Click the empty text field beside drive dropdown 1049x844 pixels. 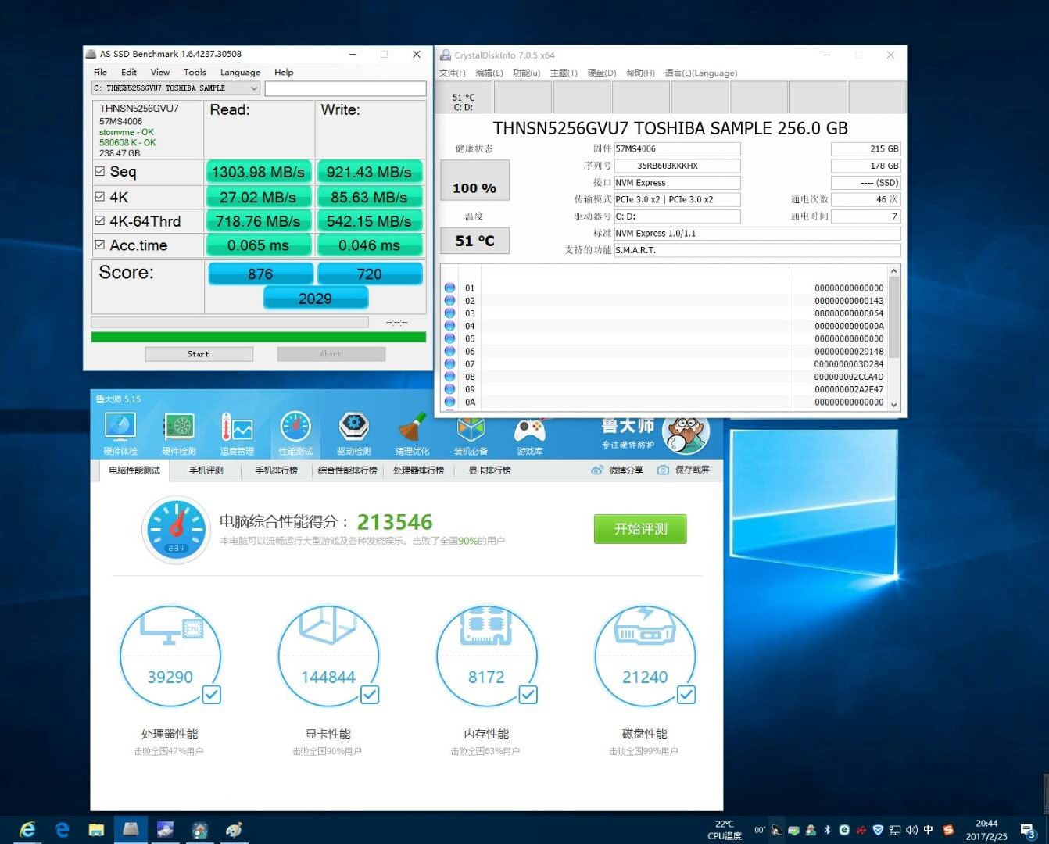[345, 88]
